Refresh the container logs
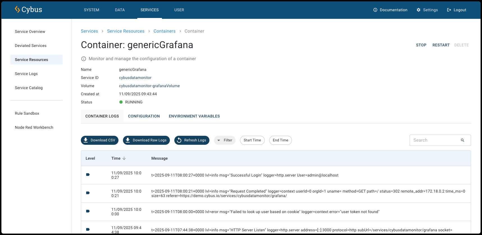The image size is (482, 235). tap(192, 140)
